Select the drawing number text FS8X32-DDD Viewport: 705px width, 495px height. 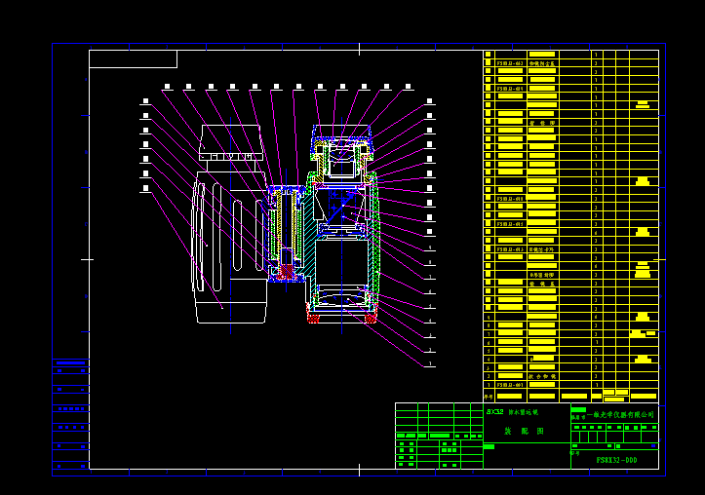click(x=616, y=460)
